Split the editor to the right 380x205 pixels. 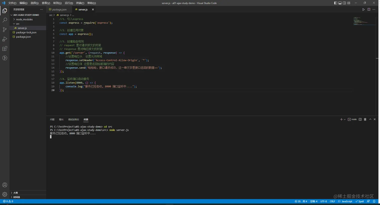click(x=369, y=10)
